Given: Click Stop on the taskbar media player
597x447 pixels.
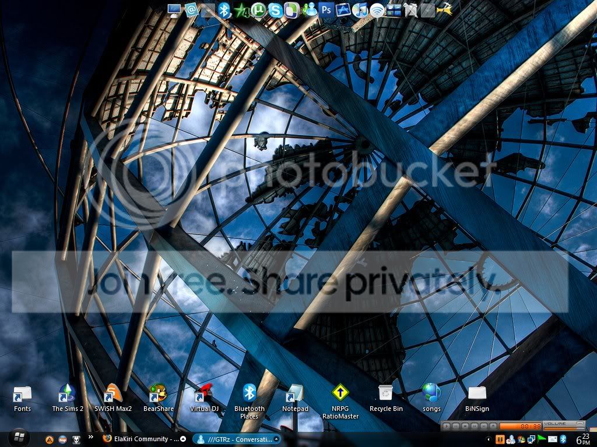Looking at the screenshot, I should (465, 426).
